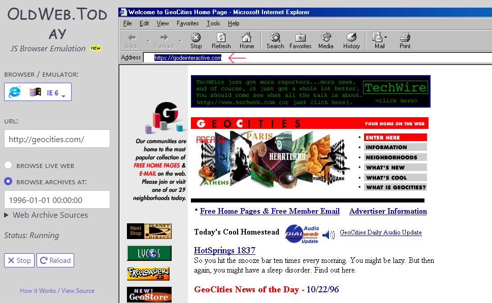Refresh the page in IE toolbar
The image size is (492, 303).
pos(221,41)
